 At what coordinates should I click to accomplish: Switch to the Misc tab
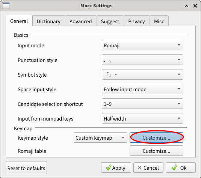click(159, 21)
